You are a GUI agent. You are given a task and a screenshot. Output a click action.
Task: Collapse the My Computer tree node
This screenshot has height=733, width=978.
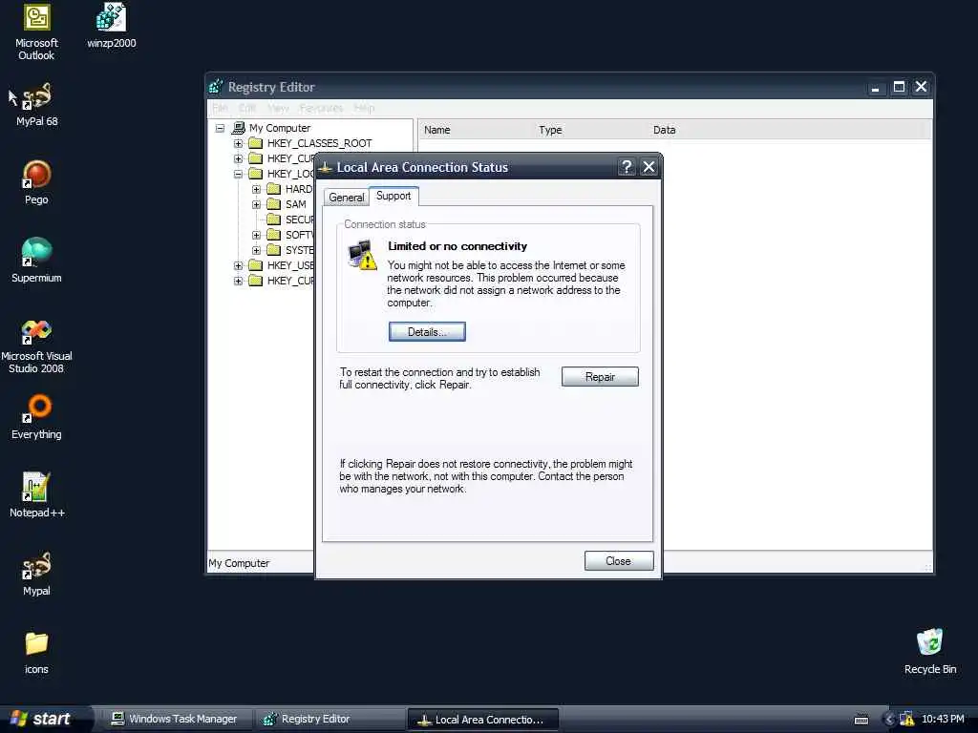(x=220, y=129)
